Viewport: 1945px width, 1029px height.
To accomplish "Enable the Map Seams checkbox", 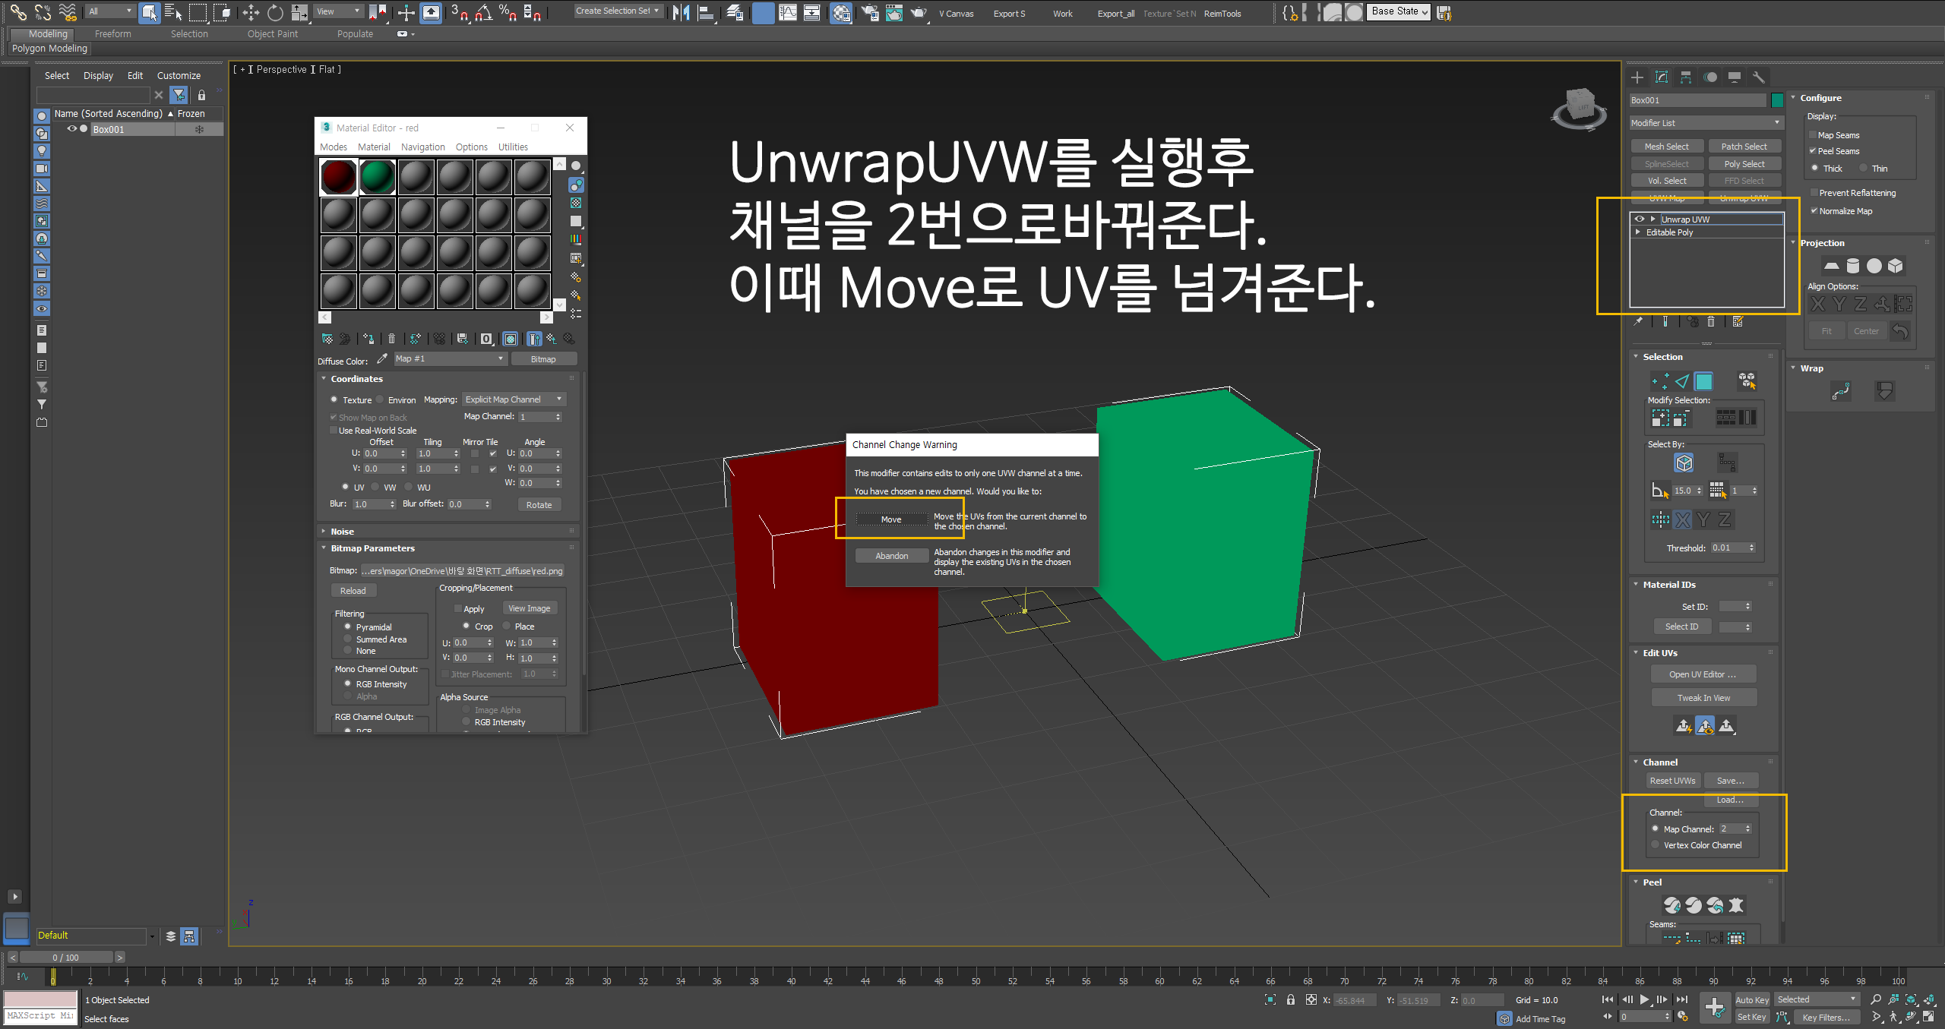I will [x=1812, y=135].
